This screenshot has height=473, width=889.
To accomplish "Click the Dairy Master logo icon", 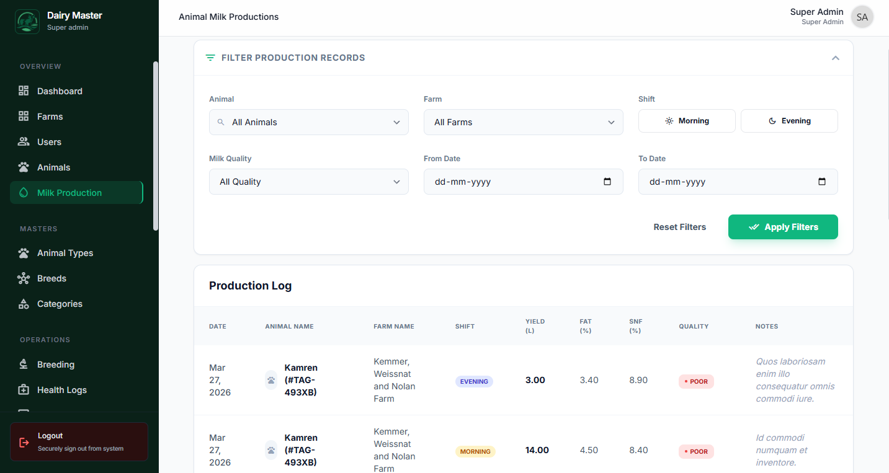I will point(27,21).
